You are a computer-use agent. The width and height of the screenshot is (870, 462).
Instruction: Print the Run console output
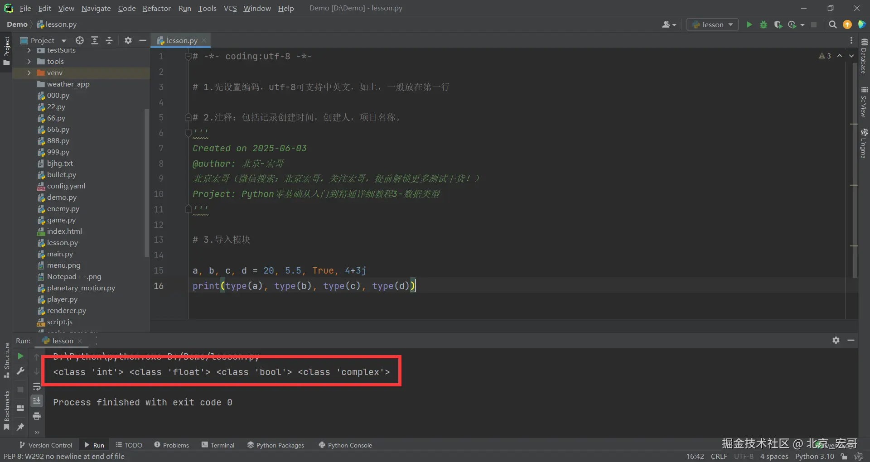37,416
